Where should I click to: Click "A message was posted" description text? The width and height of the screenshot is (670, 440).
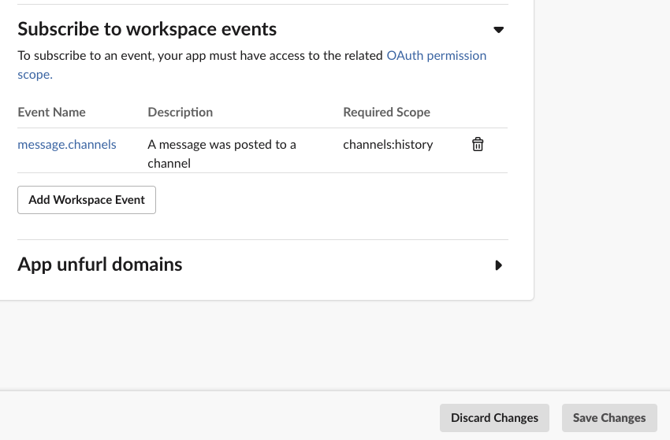(221, 145)
